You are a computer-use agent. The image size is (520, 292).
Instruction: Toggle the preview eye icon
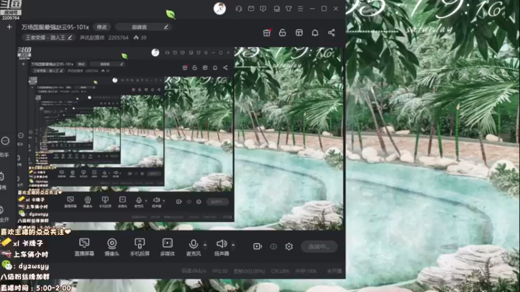click(x=273, y=247)
